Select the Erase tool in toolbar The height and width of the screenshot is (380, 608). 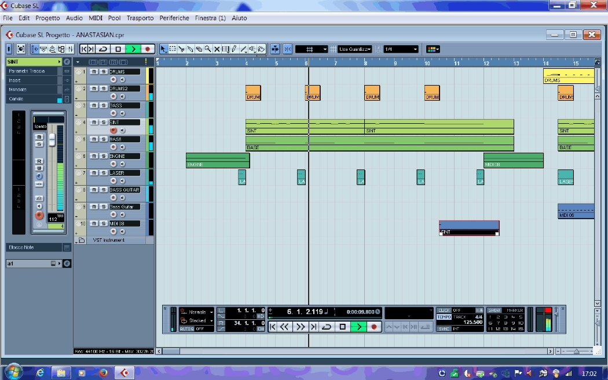click(199, 49)
